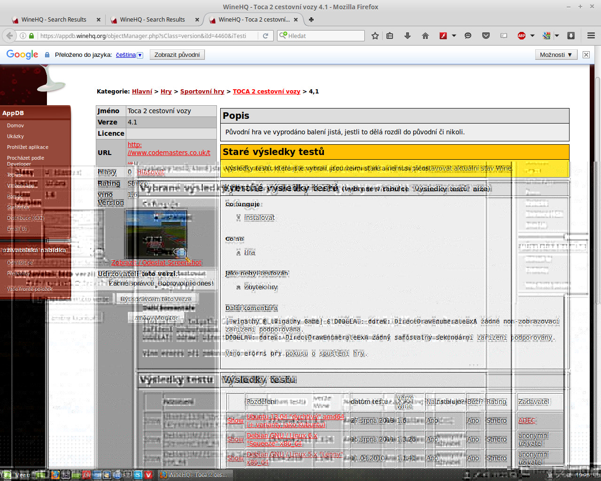Go to Firefox home page icon
The width and height of the screenshot is (601, 481).
pyautogui.click(x=425, y=36)
